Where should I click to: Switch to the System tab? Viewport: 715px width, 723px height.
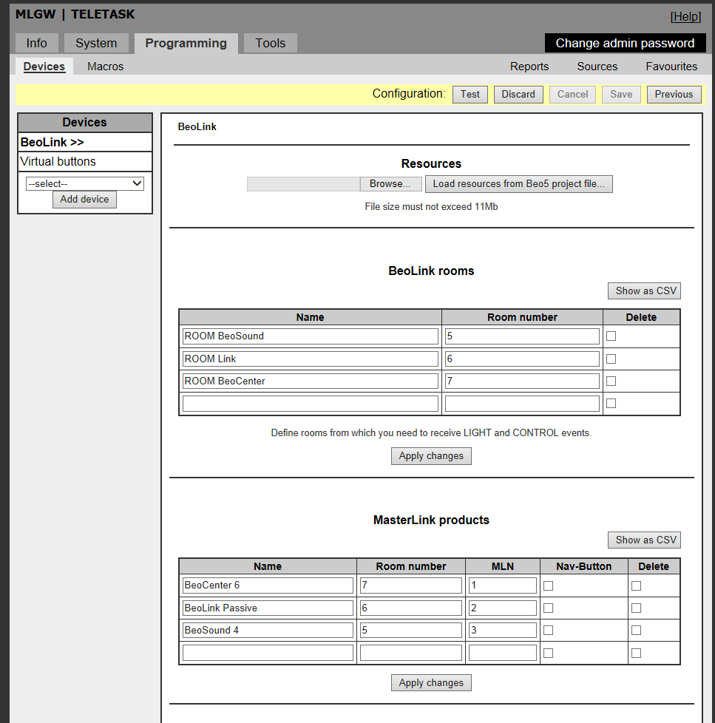click(x=96, y=43)
